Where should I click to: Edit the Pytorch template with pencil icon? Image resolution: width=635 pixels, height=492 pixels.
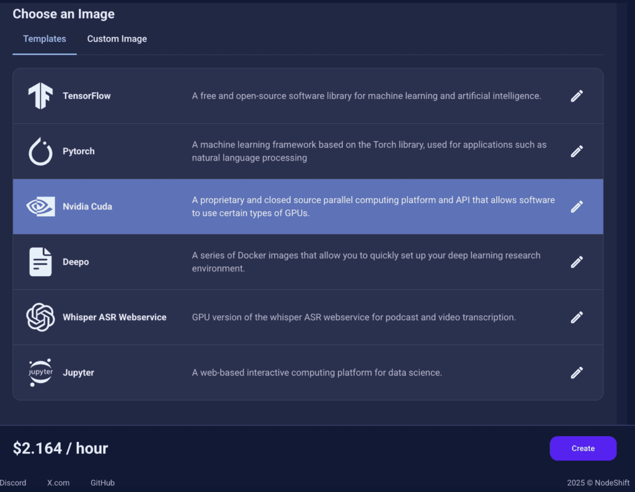pos(577,151)
